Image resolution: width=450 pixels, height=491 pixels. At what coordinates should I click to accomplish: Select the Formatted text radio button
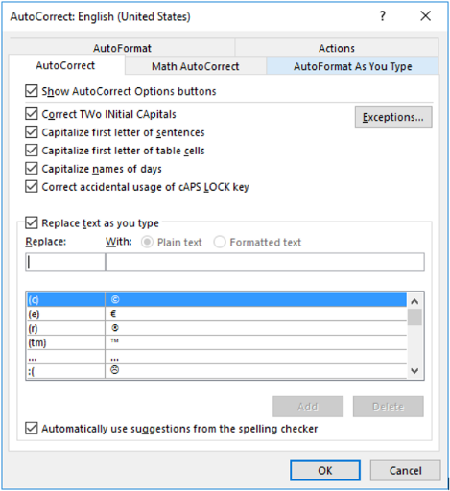(x=220, y=242)
